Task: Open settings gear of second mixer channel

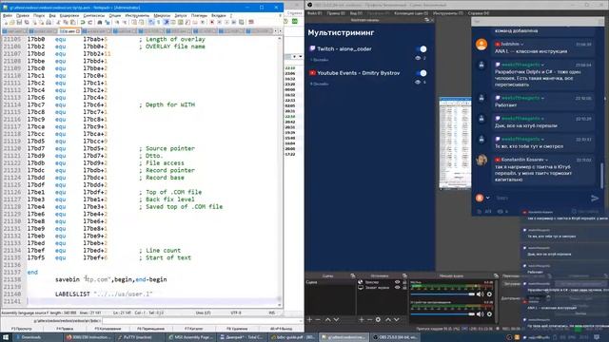Action: pos(489,314)
